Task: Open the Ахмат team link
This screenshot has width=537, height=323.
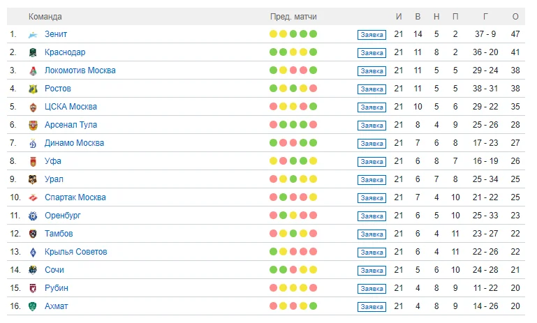Action: (x=57, y=306)
